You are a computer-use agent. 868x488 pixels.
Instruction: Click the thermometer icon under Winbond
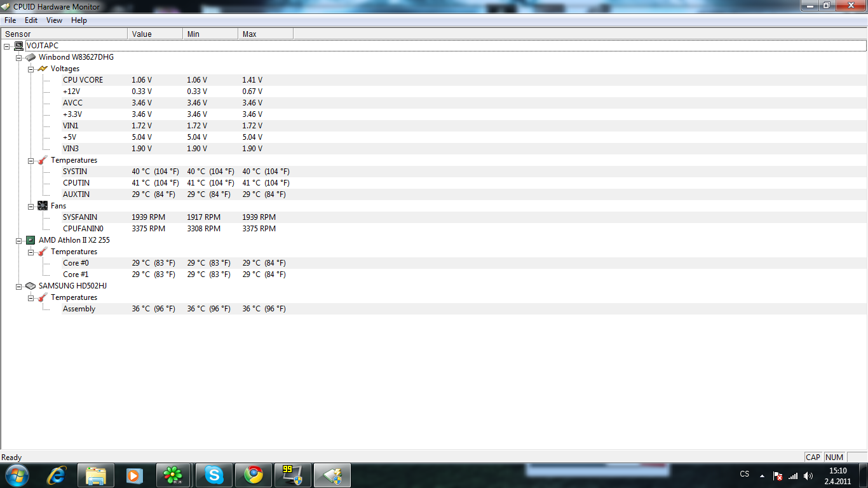click(43, 160)
